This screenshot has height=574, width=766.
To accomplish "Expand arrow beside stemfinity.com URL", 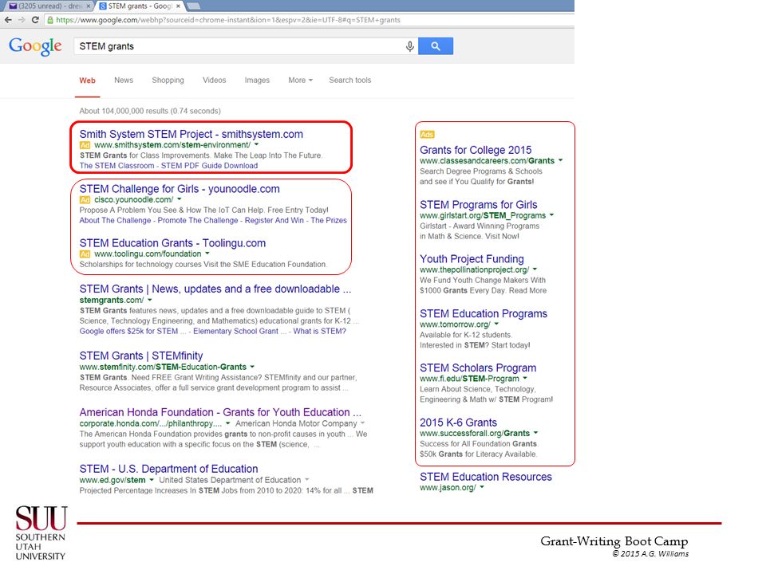I will (252, 367).
